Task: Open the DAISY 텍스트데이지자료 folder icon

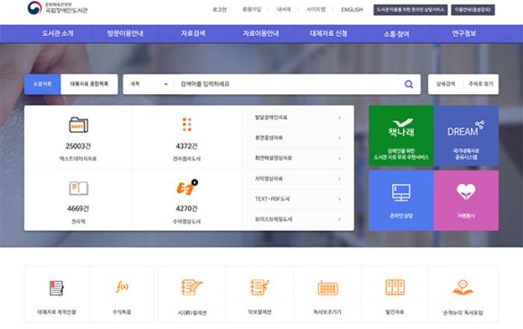Action: pyautogui.click(x=78, y=125)
